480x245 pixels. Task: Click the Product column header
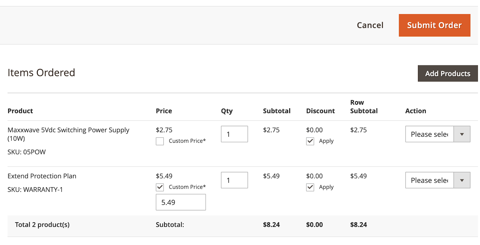[20, 111]
